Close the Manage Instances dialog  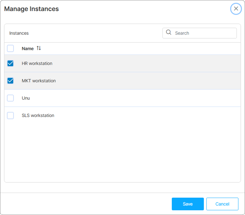(236, 9)
